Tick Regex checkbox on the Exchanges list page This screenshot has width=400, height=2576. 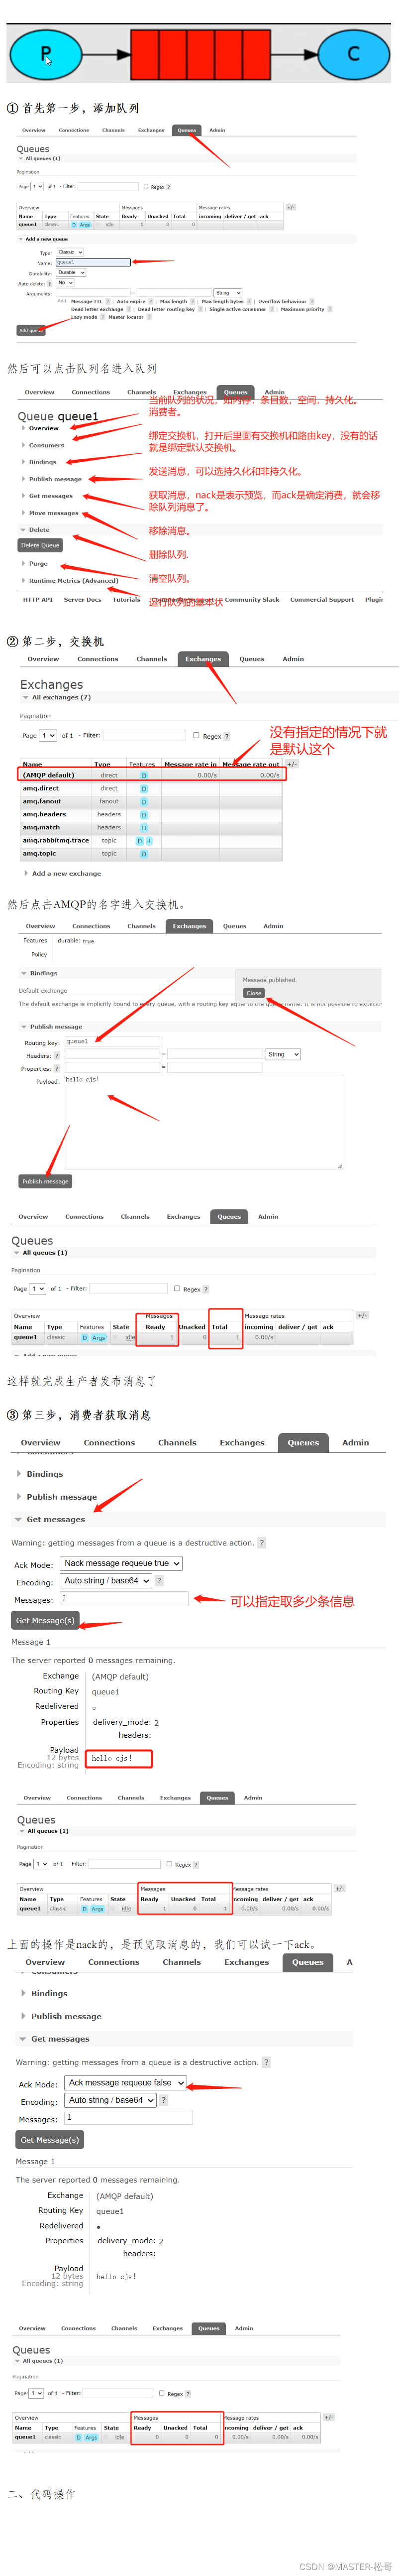(x=196, y=735)
